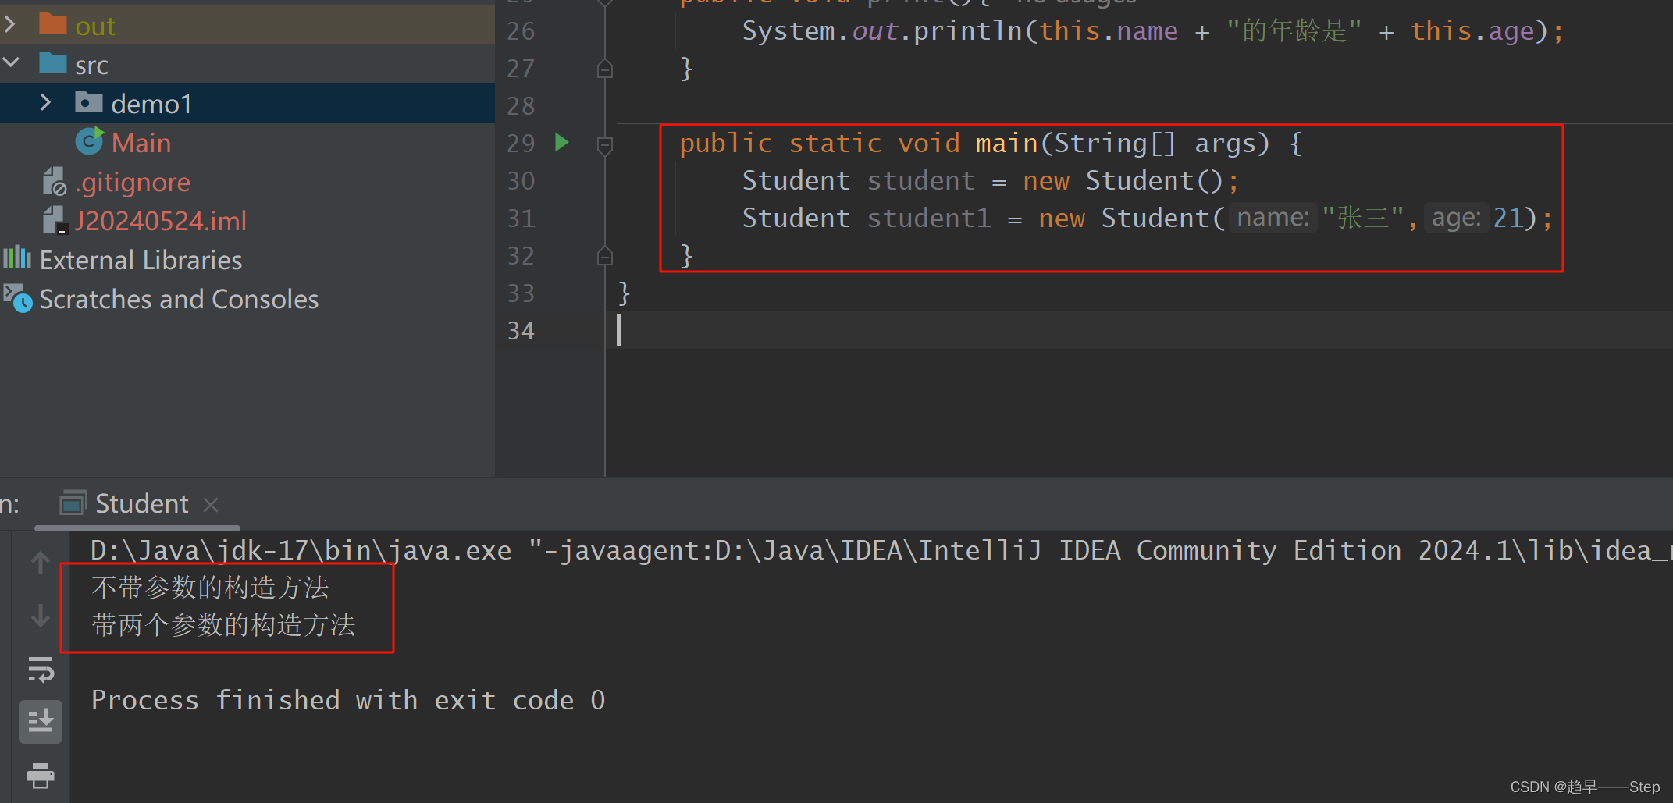The width and height of the screenshot is (1673, 803).
Task: Click the println call on line 26
Action: coord(967,31)
